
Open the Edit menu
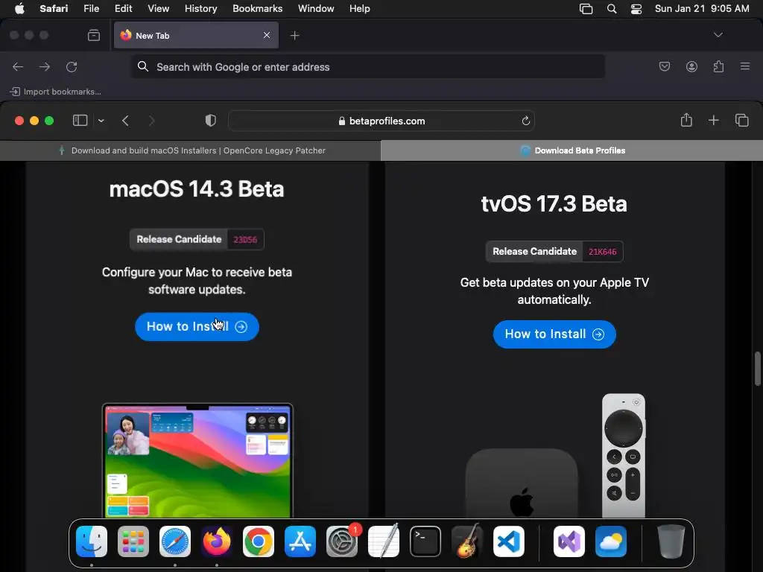pos(123,9)
